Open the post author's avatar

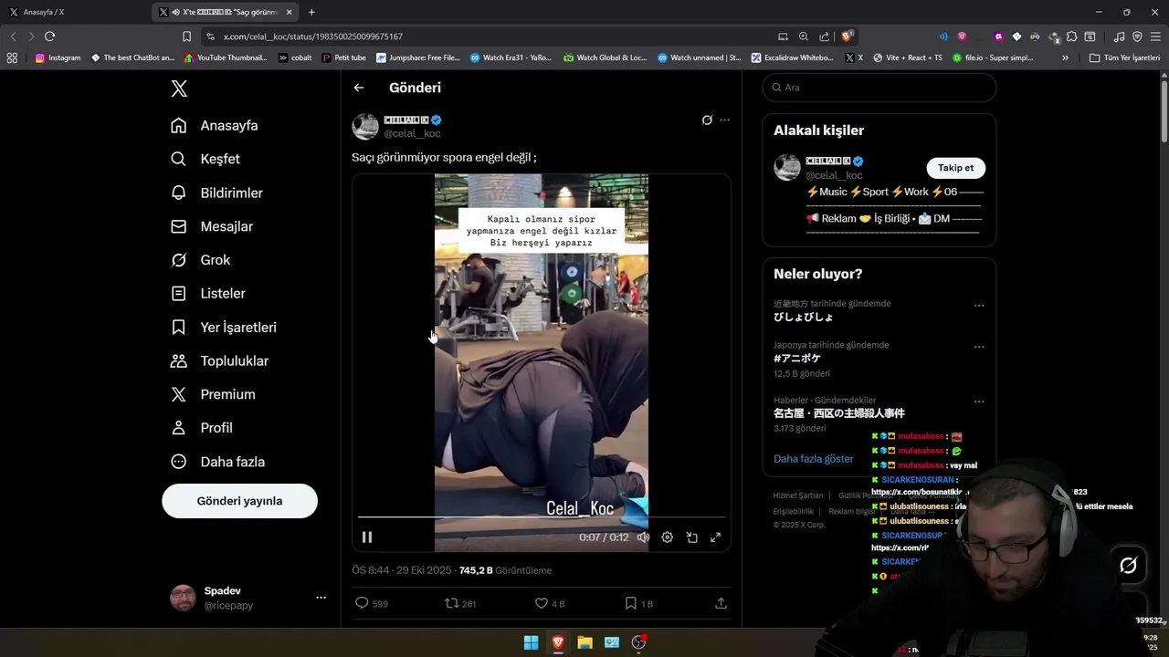[x=365, y=126]
